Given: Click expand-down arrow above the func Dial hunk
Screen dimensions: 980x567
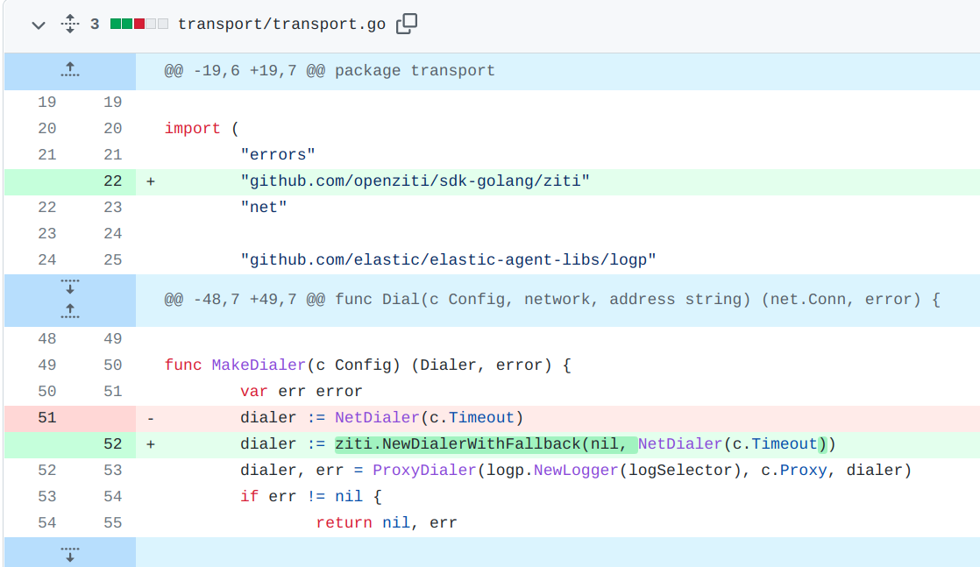Looking at the screenshot, I should pyautogui.click(x=70, y=287).
